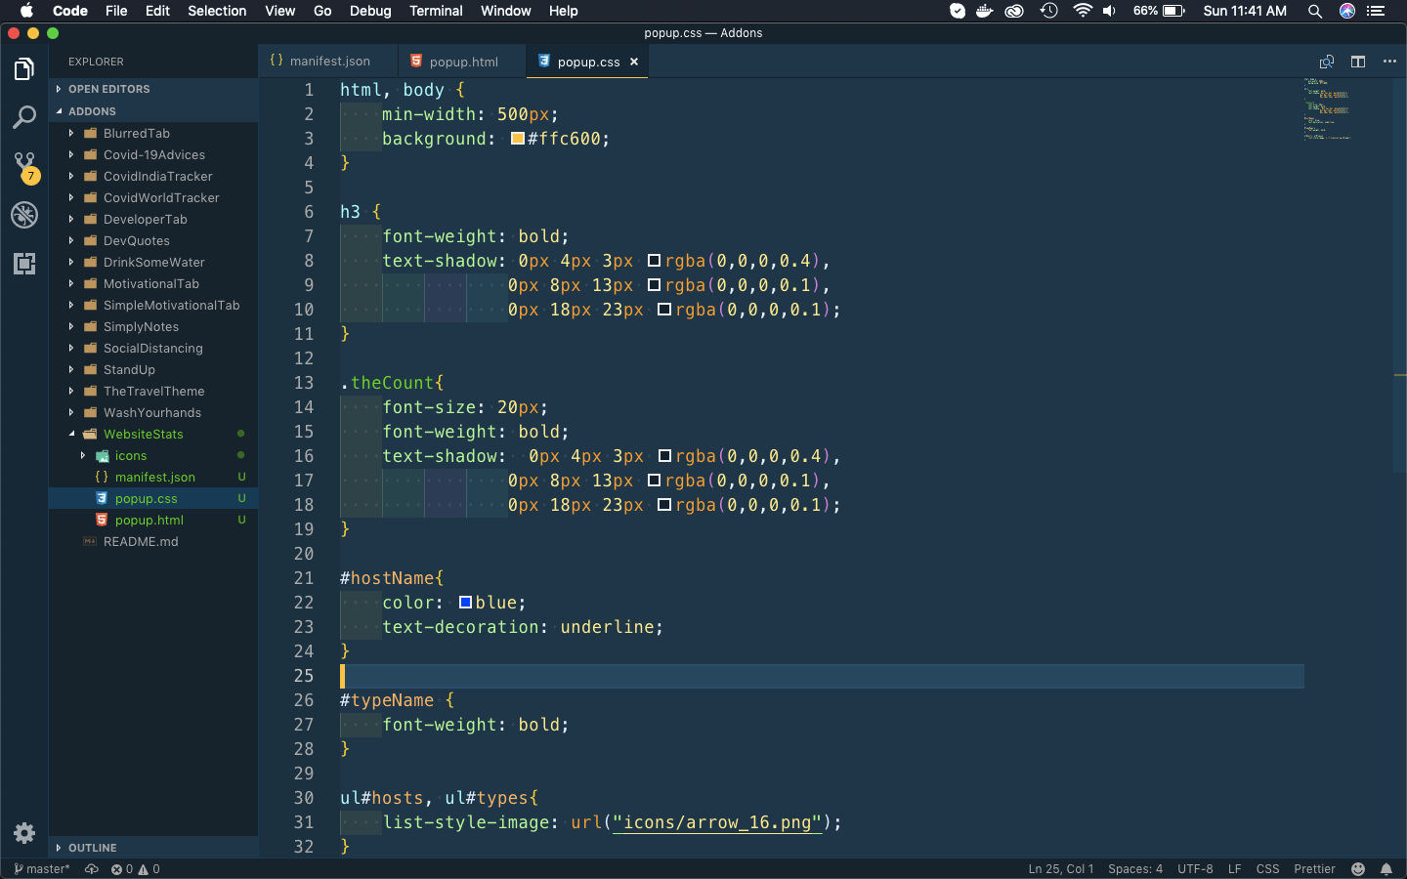The width and height of the screenshot is (1407, 879).
Task: Close the popup.css tab
Action: click(634, 62)
